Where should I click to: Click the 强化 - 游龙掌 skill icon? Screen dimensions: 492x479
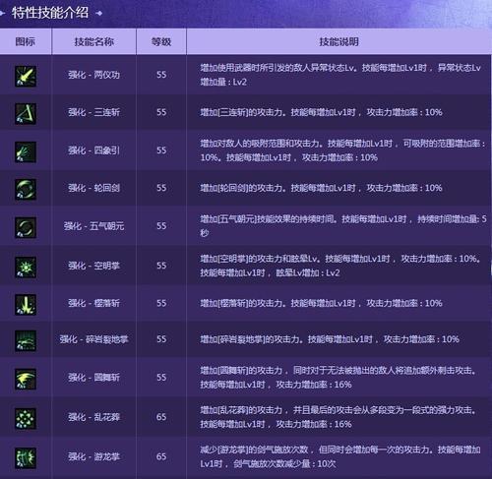click(26, 458)
